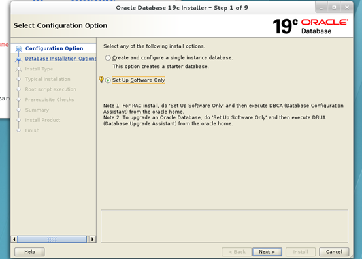The width and height of the screenshot is (362, 259).
Task: Click the 'This option creates a starter database.' text
Action: click(x=161, y=67)
